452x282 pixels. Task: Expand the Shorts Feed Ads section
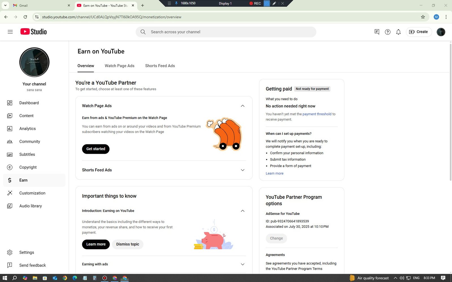click(x=242, y=170)
